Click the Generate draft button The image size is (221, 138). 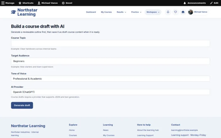pyautogui.click(x=22, y=105)
